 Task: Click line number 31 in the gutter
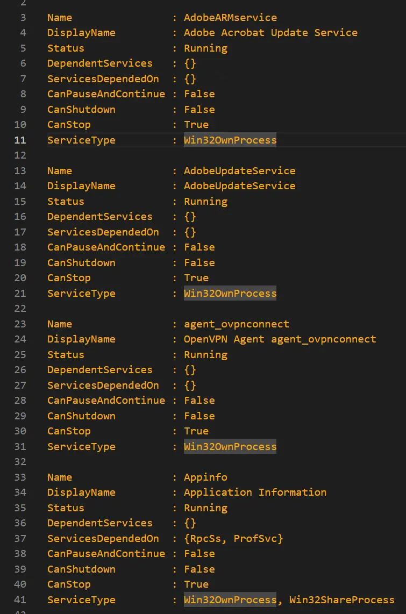[x=20, y=447]
